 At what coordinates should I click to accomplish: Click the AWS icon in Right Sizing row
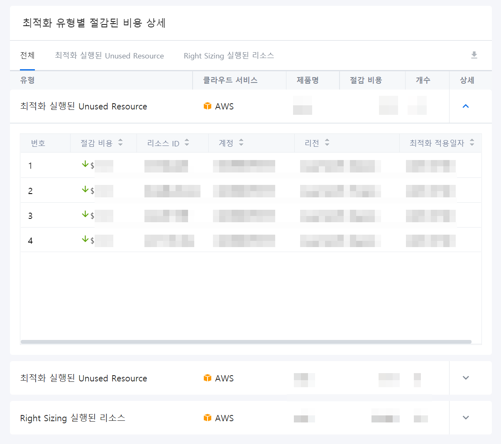[208, 417]
